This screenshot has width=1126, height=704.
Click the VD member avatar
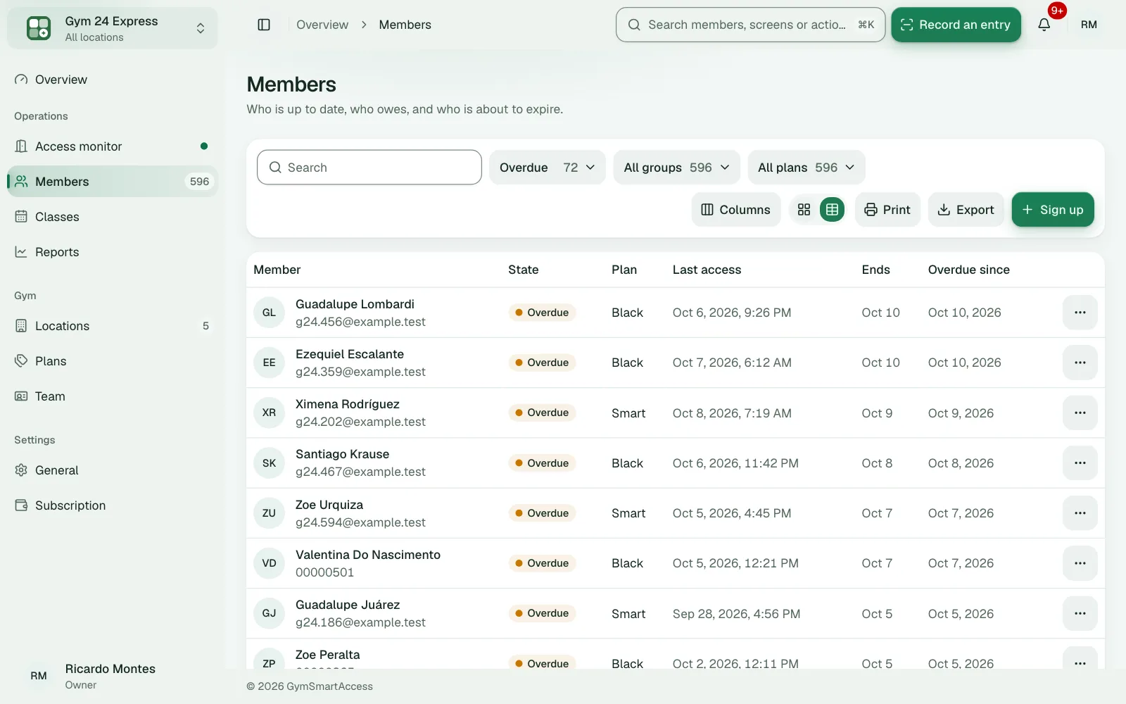(269, 563)
